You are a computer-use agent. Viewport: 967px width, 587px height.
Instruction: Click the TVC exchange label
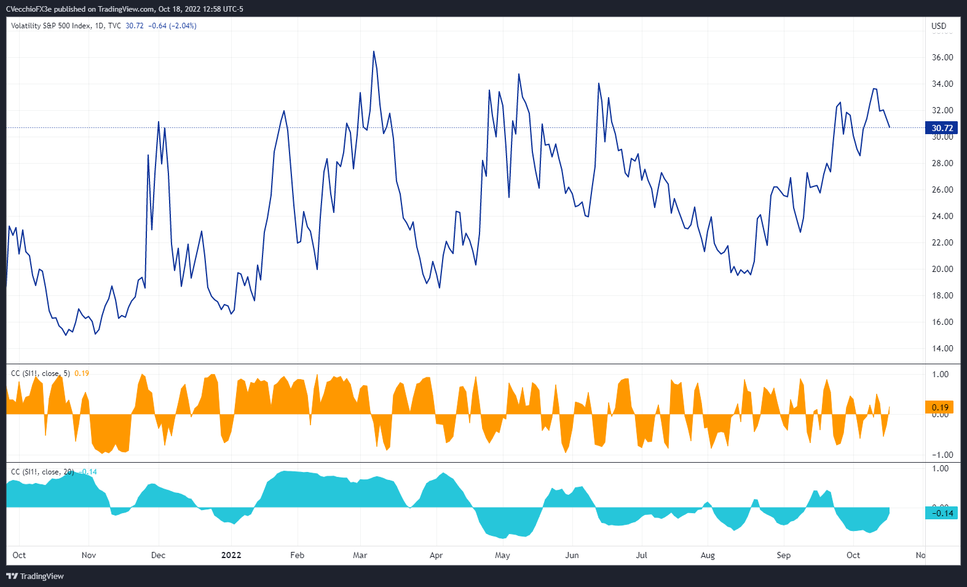point(114,26)
